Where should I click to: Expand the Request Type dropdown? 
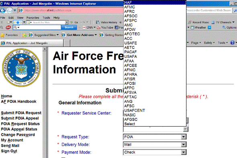coord(184,137)
